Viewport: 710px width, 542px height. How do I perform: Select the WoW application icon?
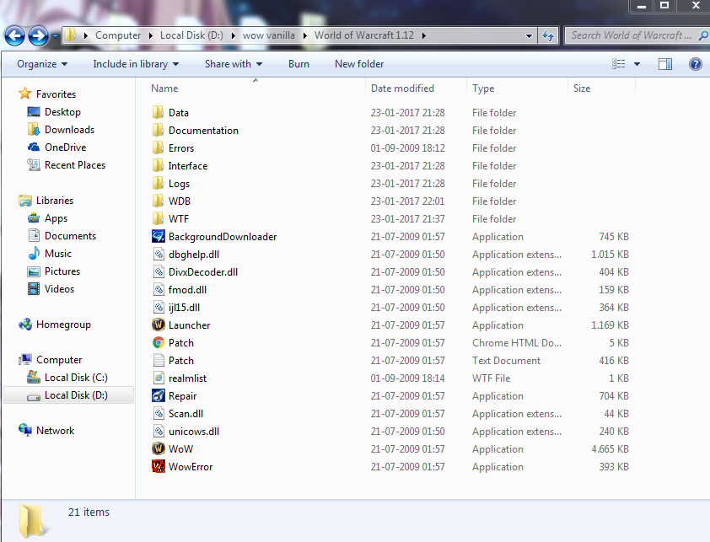tap(158, 448)
